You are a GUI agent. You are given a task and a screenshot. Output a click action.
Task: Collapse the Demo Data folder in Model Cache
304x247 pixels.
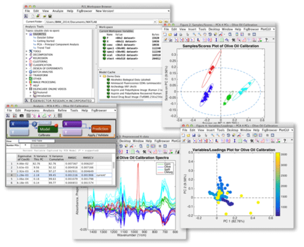click(101, 76)
